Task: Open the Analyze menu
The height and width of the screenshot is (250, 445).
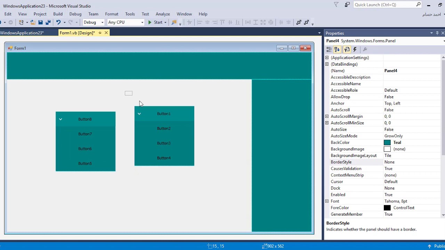Action: pos(163,14)
